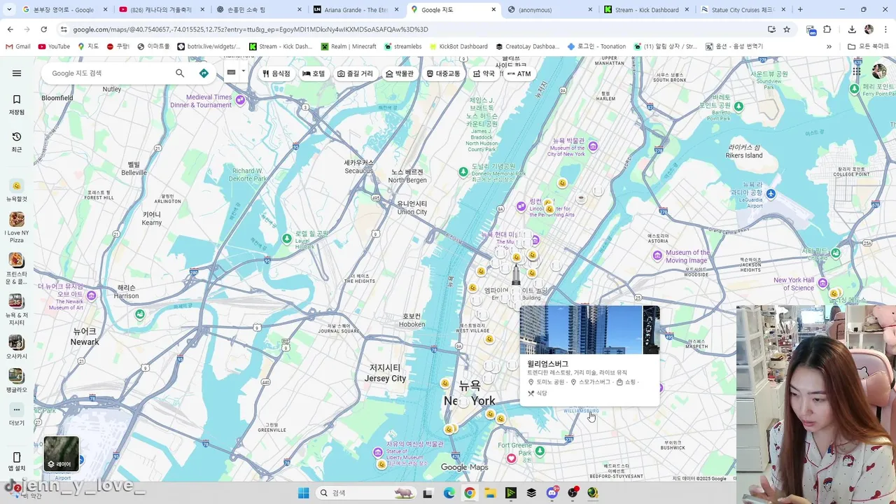Open the streamlabs bookmark
The height and width of the screenshot is (504, 896).
(x=402, y=46)
